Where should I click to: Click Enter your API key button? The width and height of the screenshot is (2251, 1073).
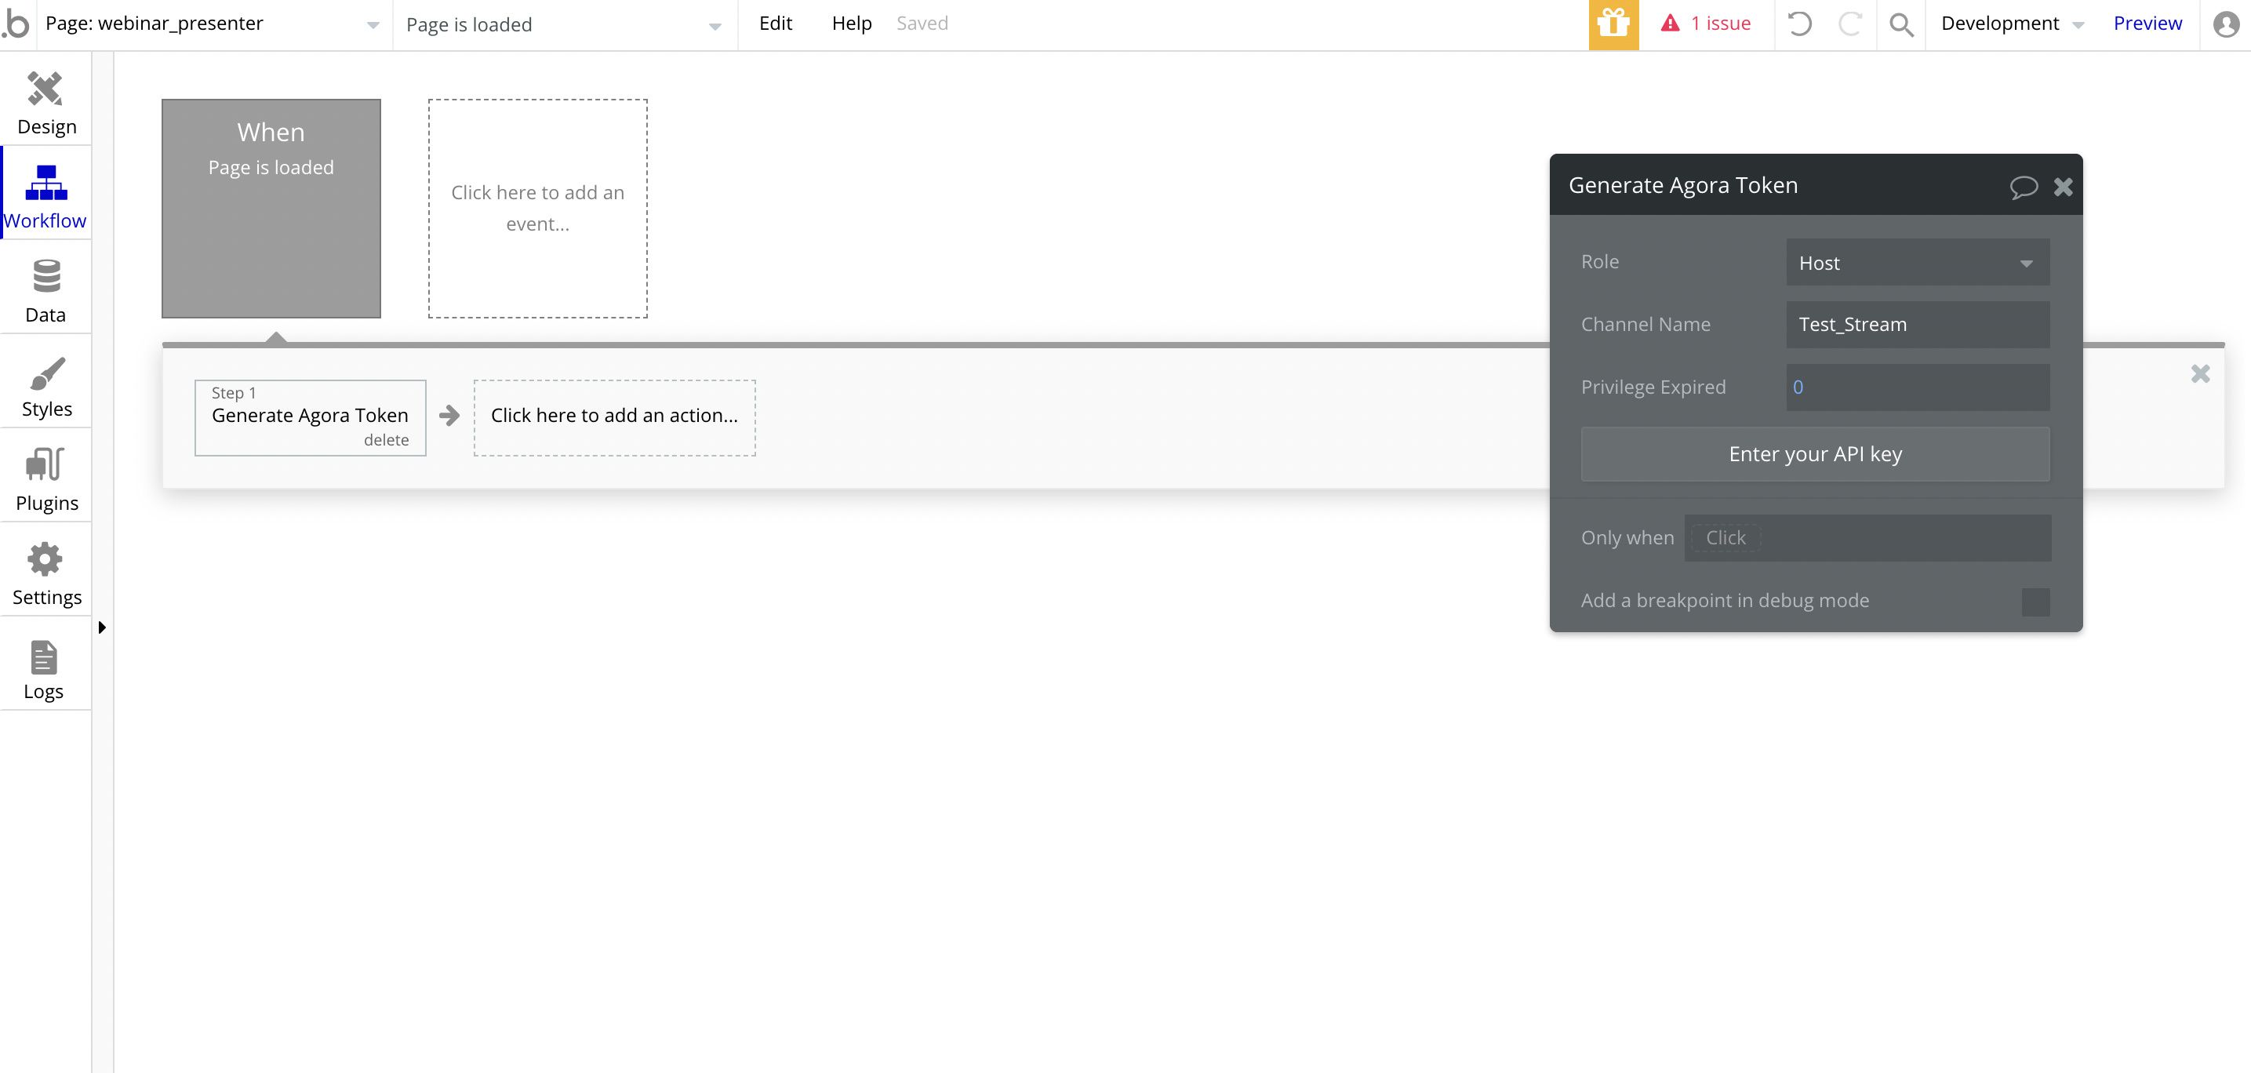(1815, 454)
